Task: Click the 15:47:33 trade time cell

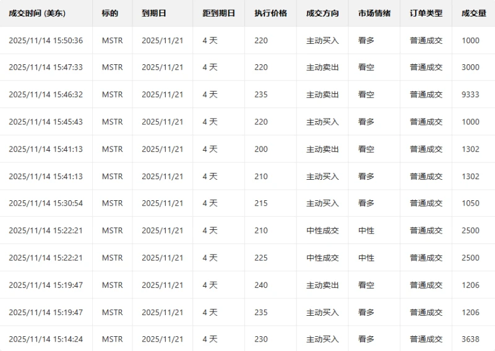Action: (x=46, y=67)
